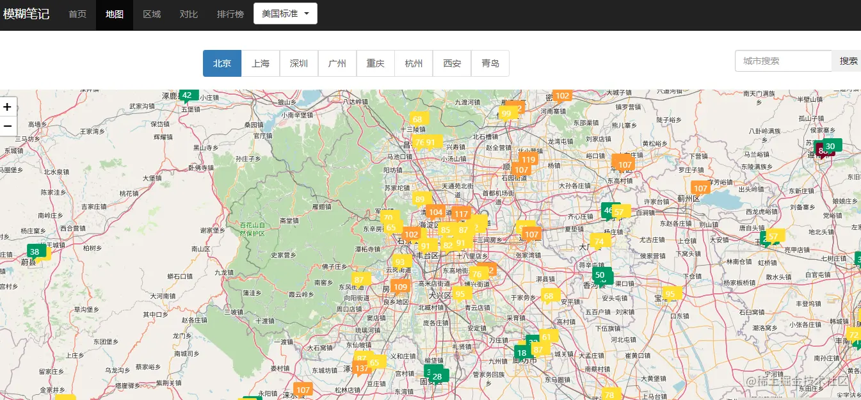The height and width of the screenshot is (400, 861).
Task: Switch the map to 上海
Action: 261,63
